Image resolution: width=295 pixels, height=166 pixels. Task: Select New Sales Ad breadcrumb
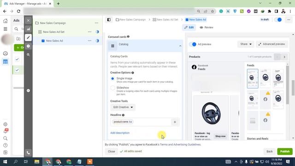[x=196, y=19]
